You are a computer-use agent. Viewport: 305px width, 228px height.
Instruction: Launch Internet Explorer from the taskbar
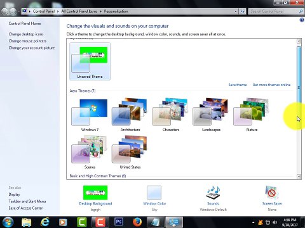coord(45,222)
